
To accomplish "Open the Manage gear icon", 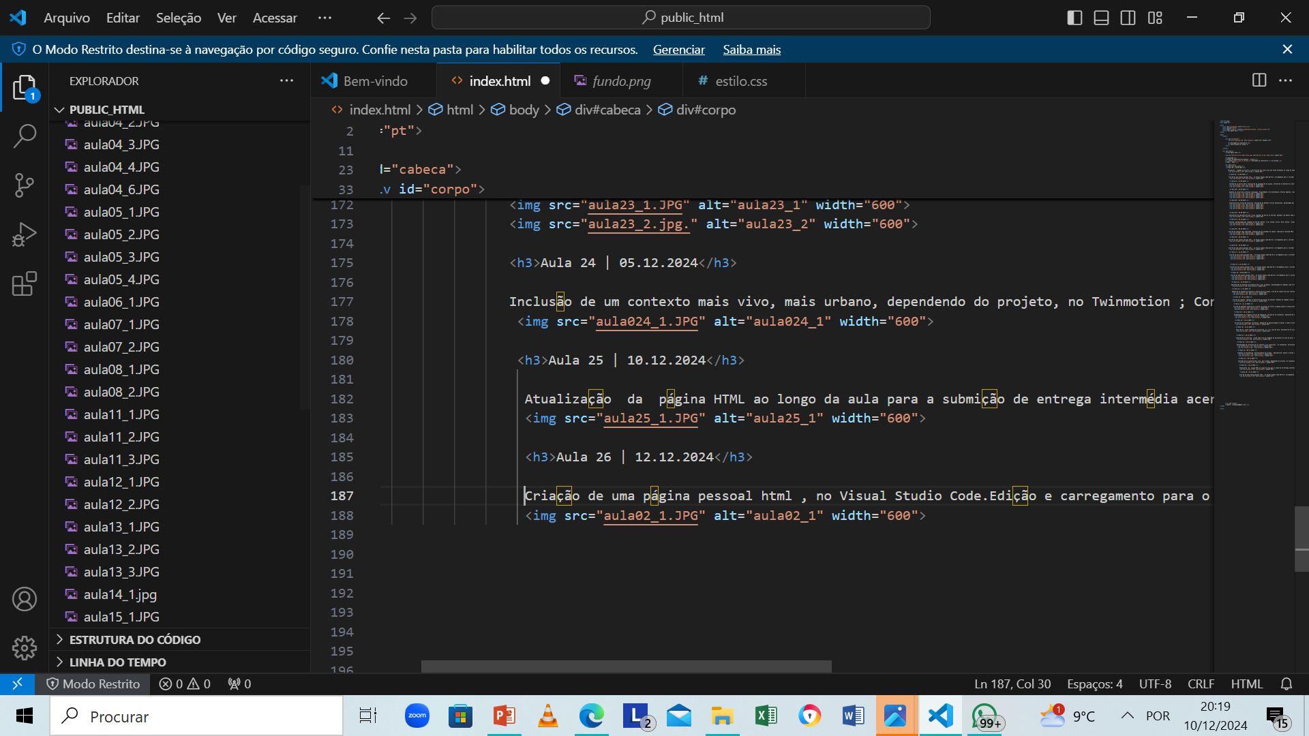I will [x=25, y=648].
